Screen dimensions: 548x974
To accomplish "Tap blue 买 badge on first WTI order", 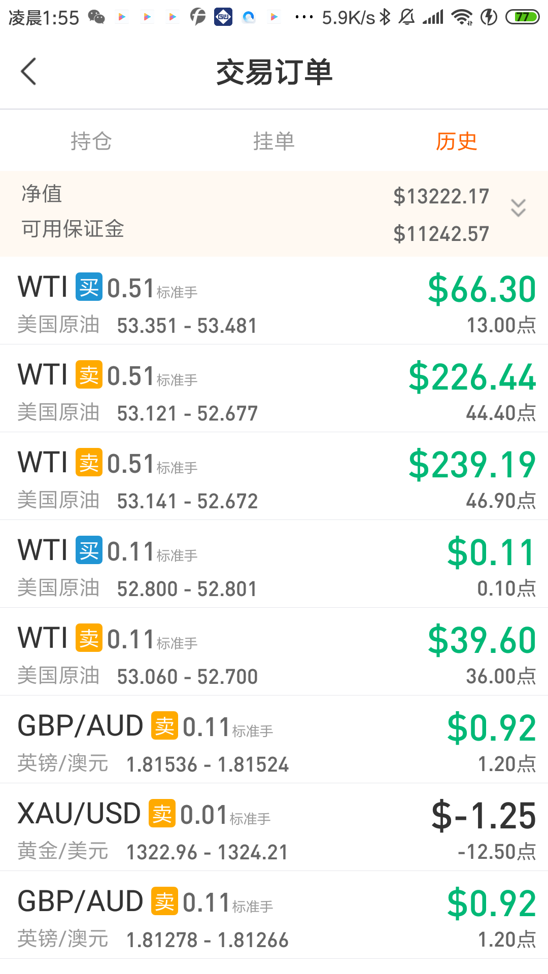I will (89, 287).
